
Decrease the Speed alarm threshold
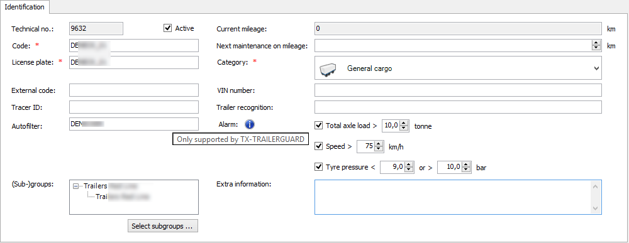[378, 149]
